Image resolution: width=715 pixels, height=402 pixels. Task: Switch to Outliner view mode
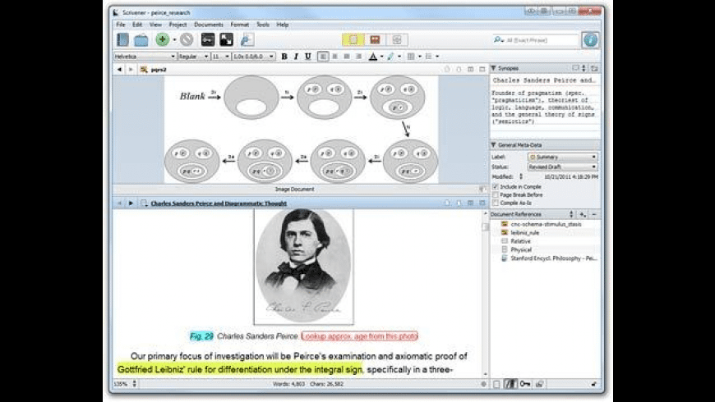(x=397, y=39)
